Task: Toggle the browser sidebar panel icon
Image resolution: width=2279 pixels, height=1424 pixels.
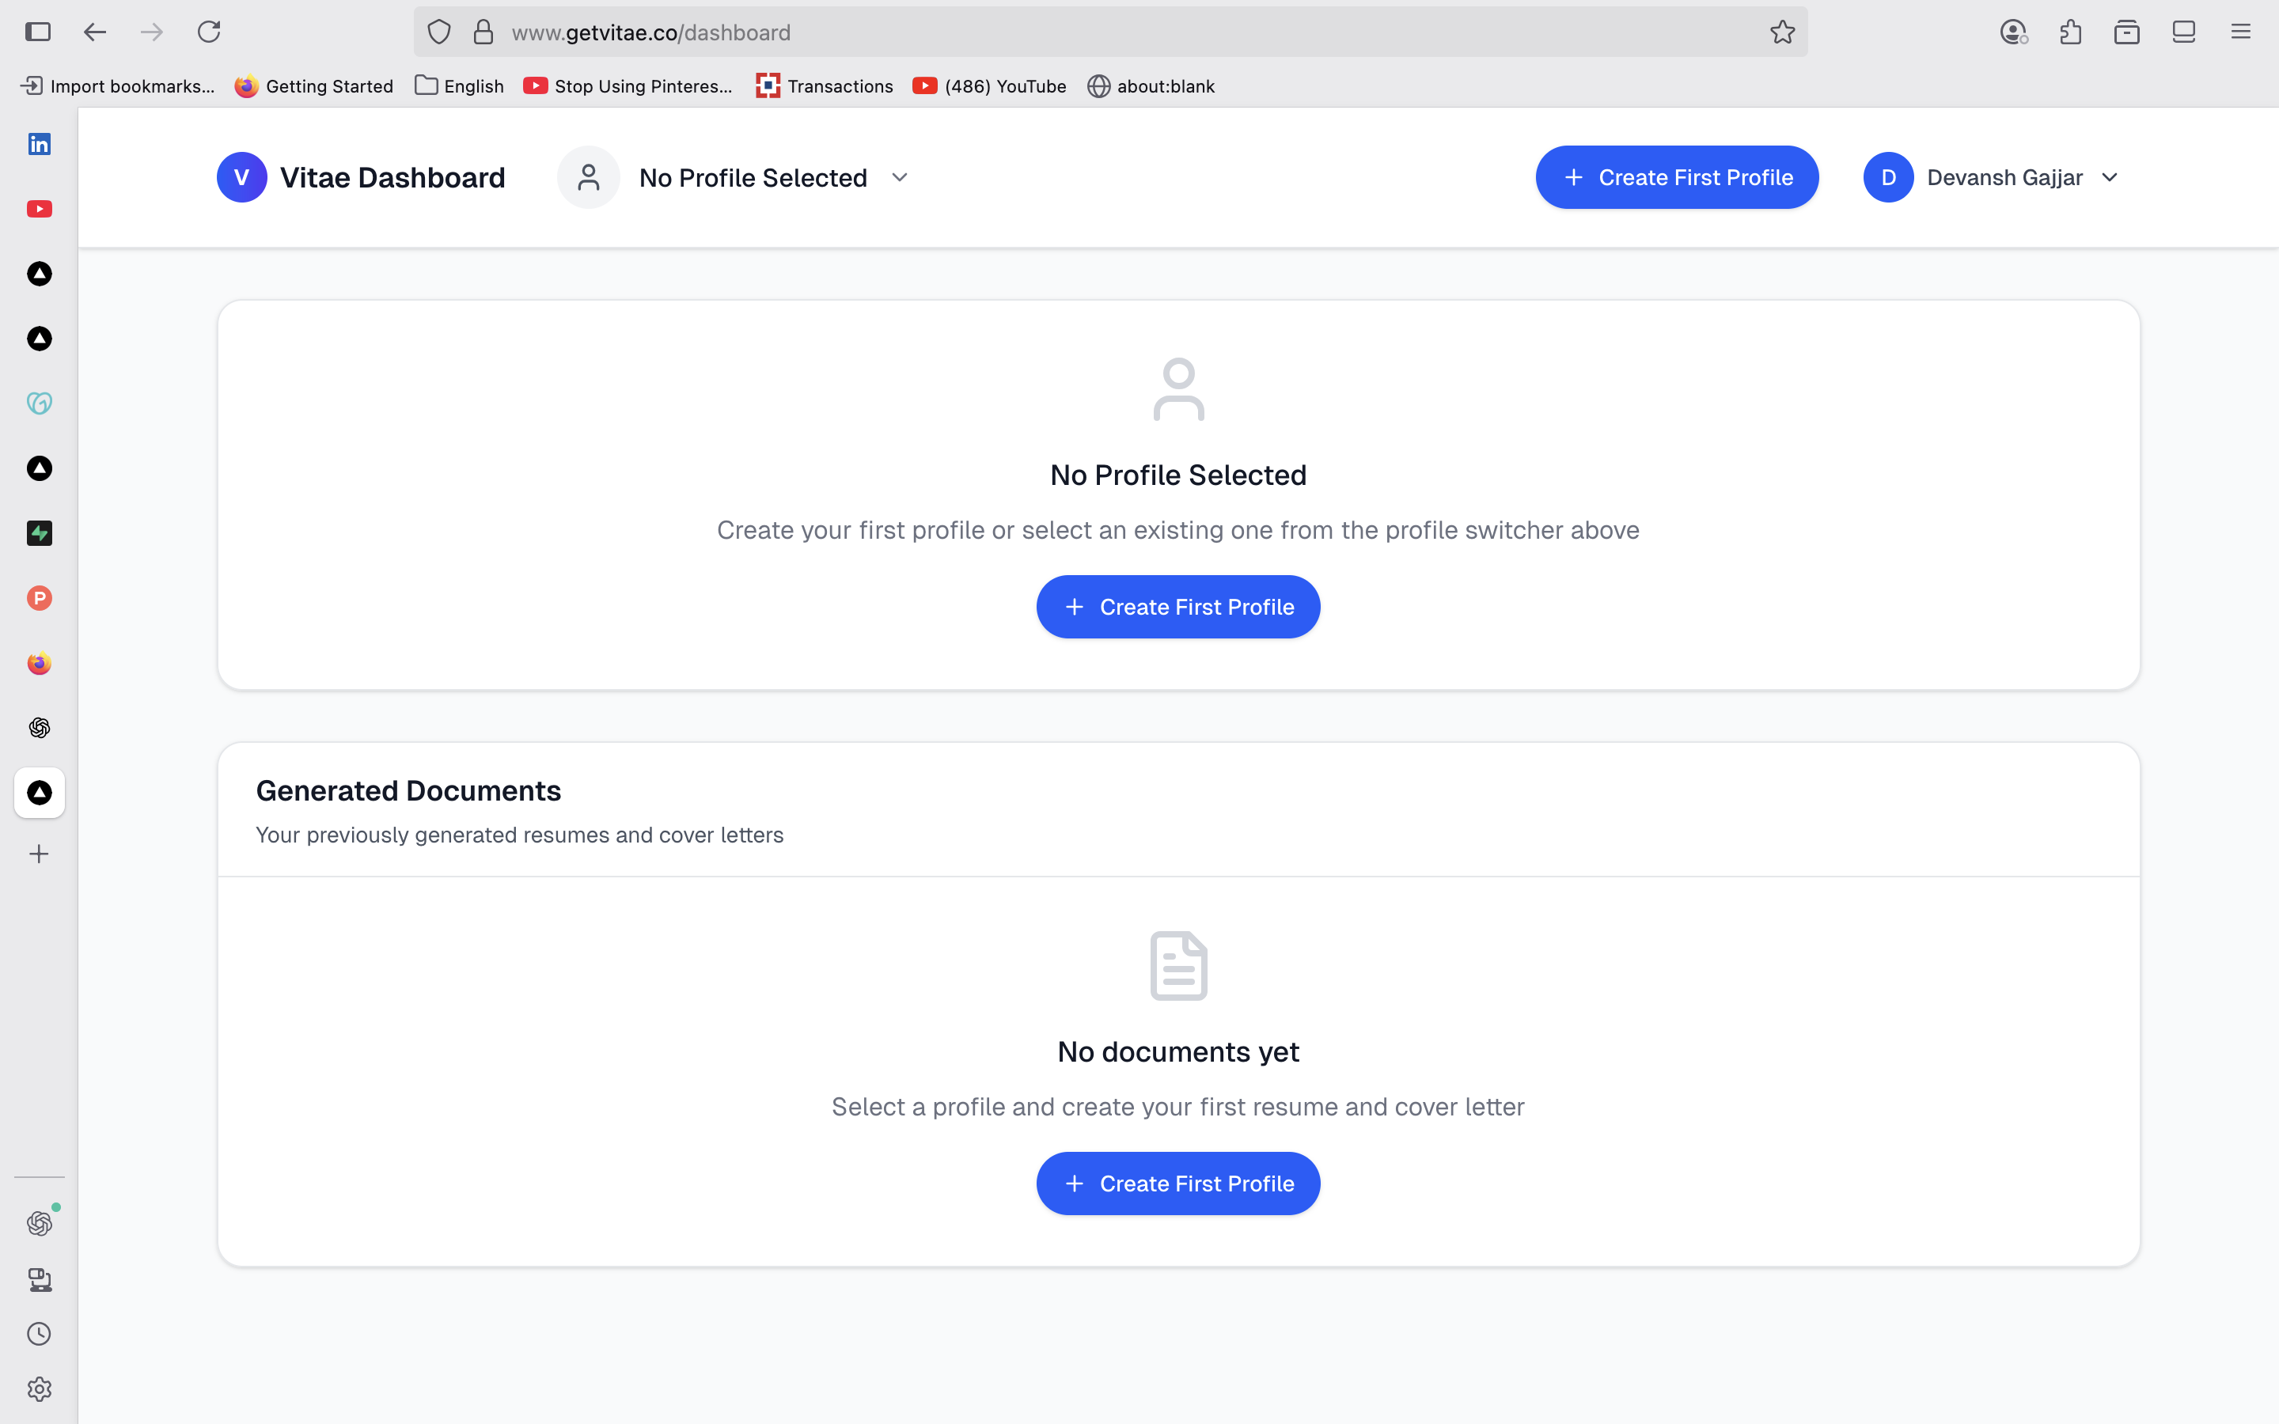Action: click(x=38, y=32)
